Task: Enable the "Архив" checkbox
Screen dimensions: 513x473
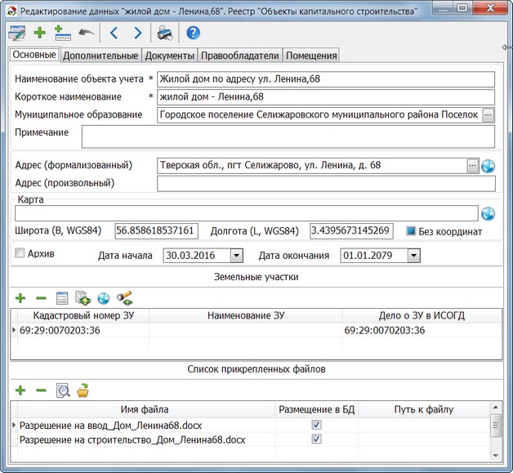Action: click(x=20, y=254)
